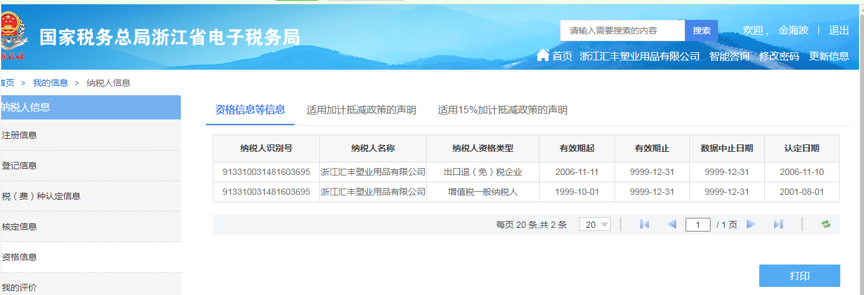864x295 pixels.
Task: Refresh the table with green reload icon
Action: click(x=826, y=225)
